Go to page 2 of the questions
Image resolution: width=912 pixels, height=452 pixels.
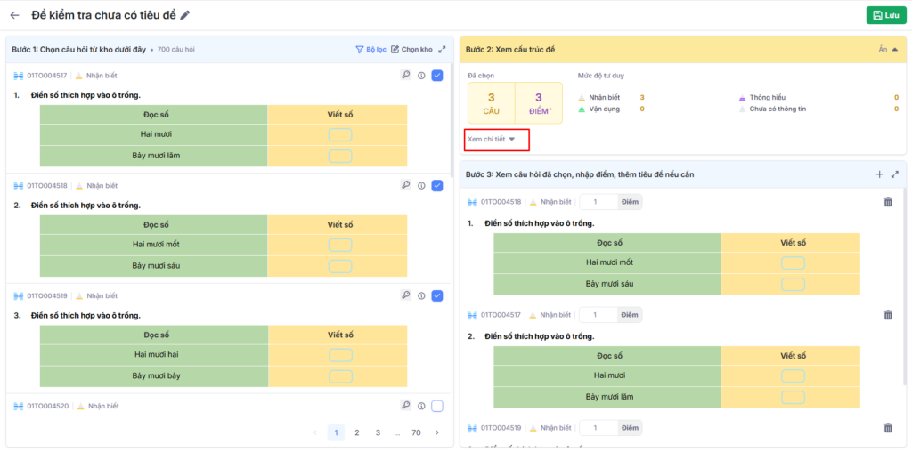click(x=357, y=433)
